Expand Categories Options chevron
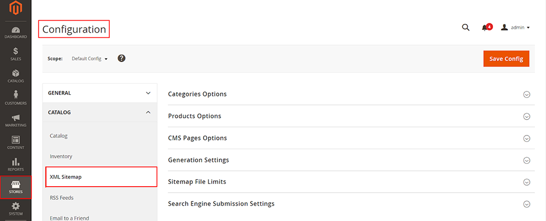 click(x=526, y=95)
